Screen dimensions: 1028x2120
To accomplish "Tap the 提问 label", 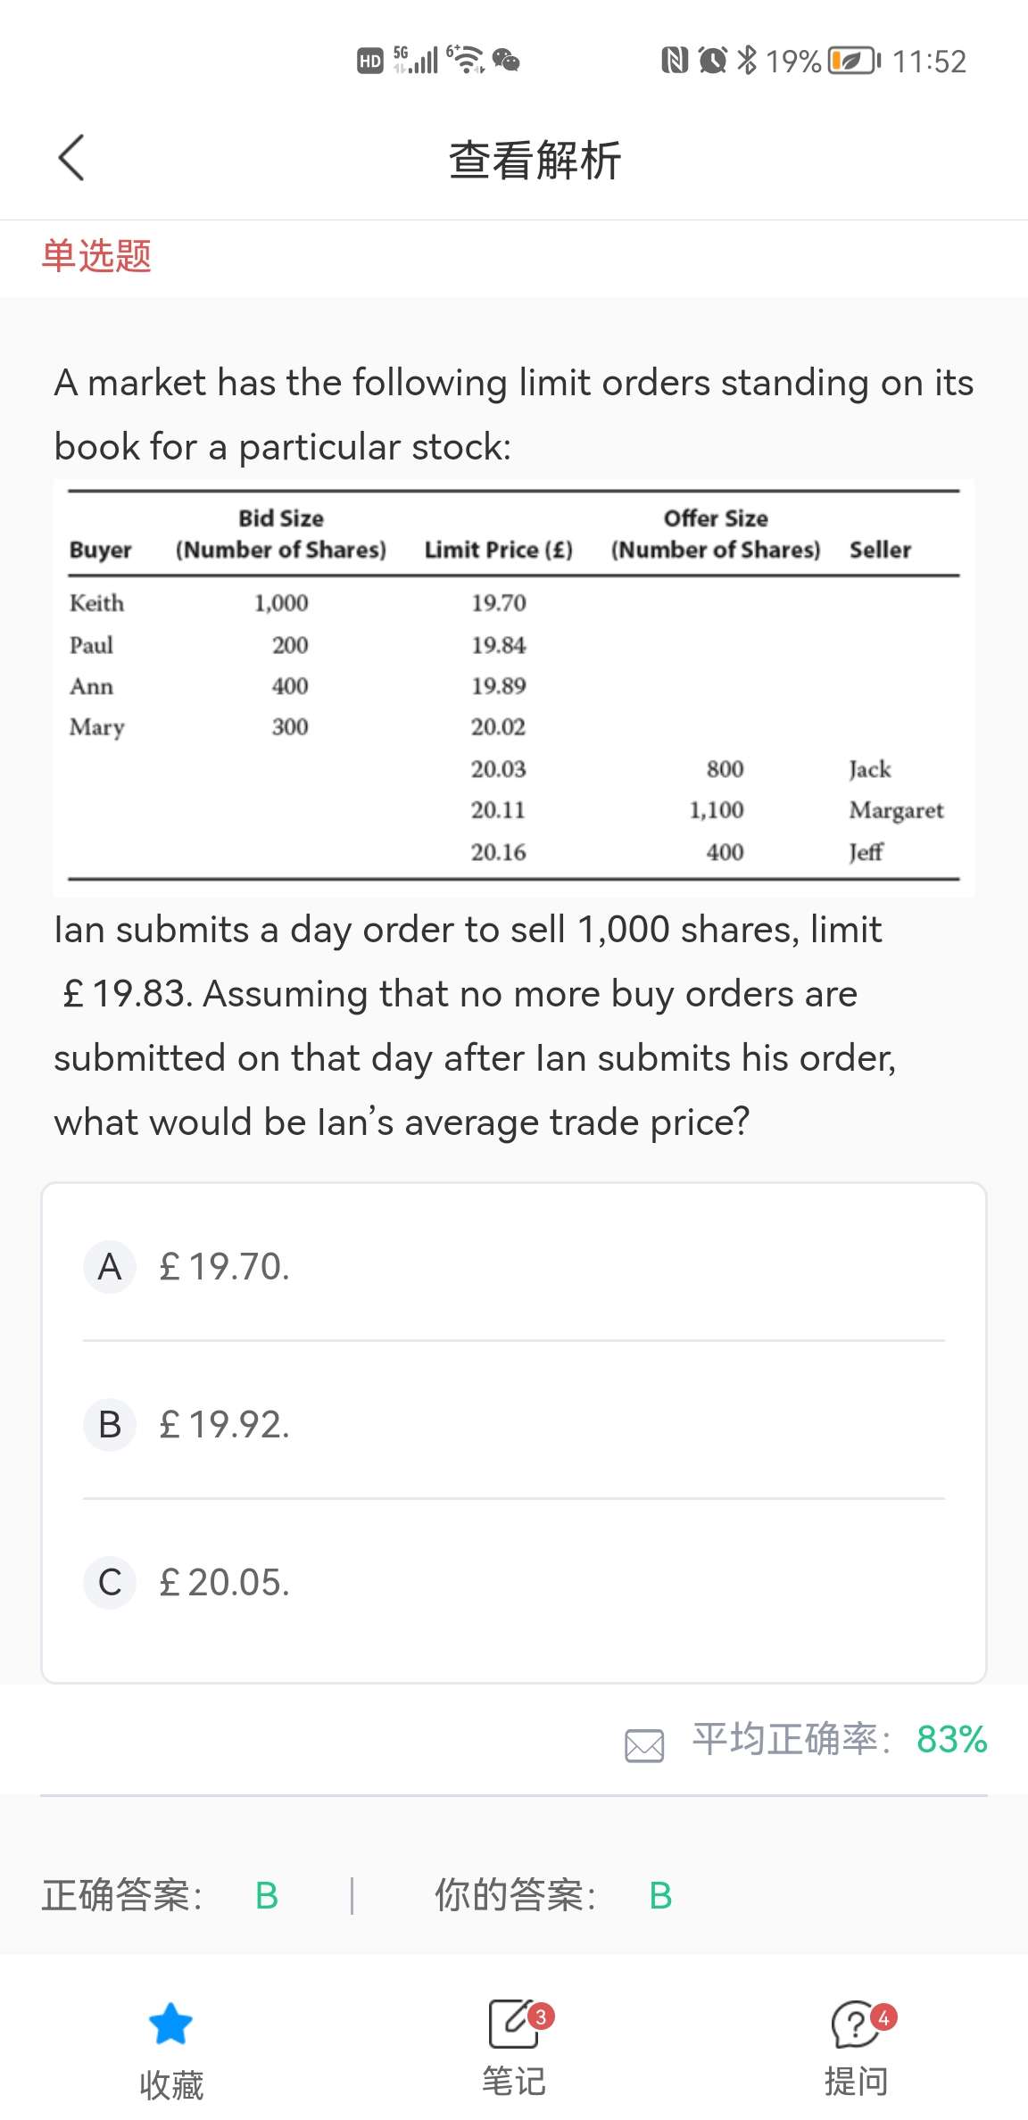I will coord(856,2082).
